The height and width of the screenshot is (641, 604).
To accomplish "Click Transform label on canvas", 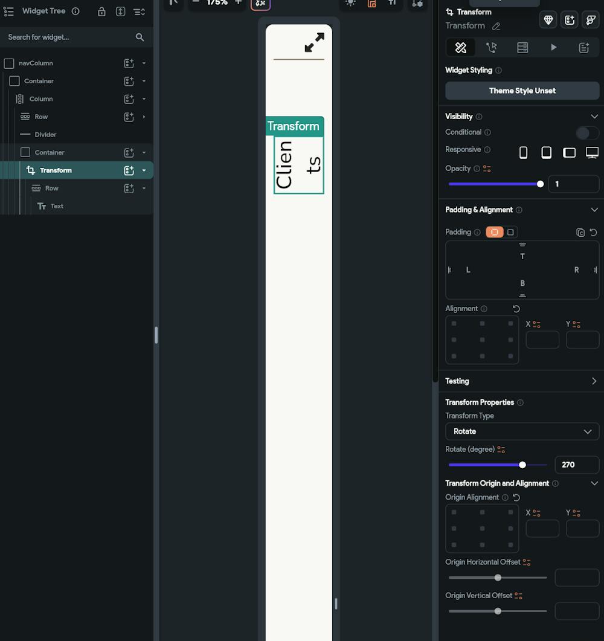I will pyautogui.click(x=294, y=126).
